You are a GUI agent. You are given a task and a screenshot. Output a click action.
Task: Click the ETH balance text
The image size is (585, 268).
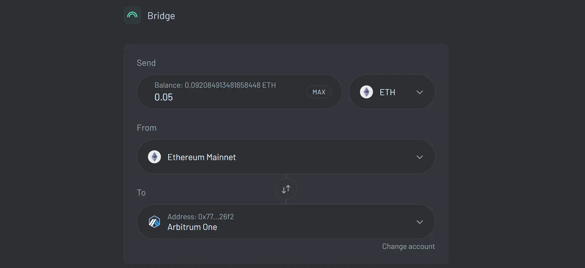(215, 85)
